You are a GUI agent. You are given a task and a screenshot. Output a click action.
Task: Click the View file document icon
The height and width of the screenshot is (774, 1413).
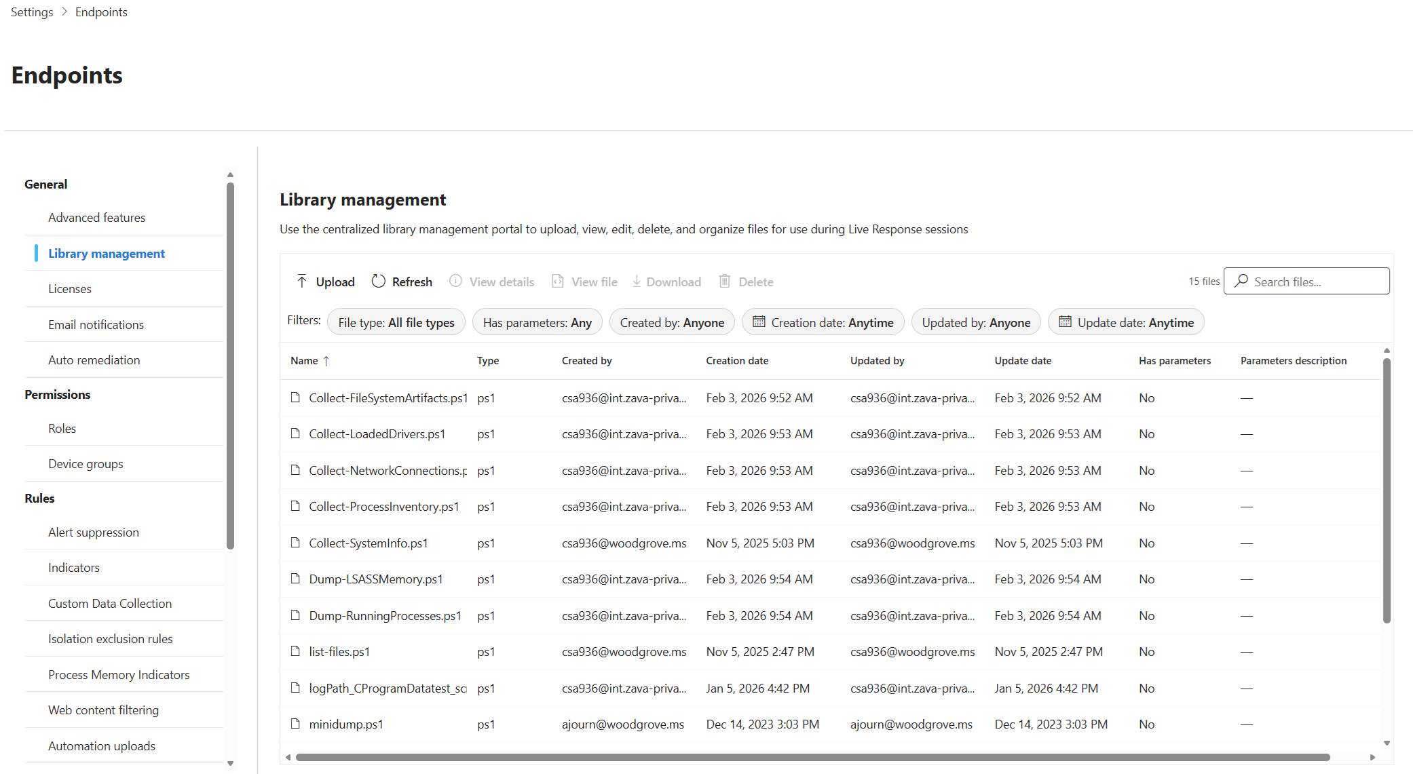coord(557,282)
